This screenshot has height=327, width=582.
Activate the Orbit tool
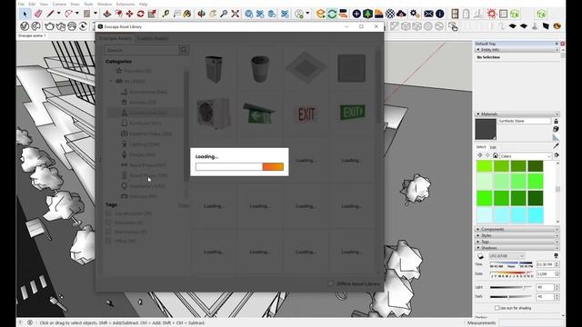pos(201,15)
